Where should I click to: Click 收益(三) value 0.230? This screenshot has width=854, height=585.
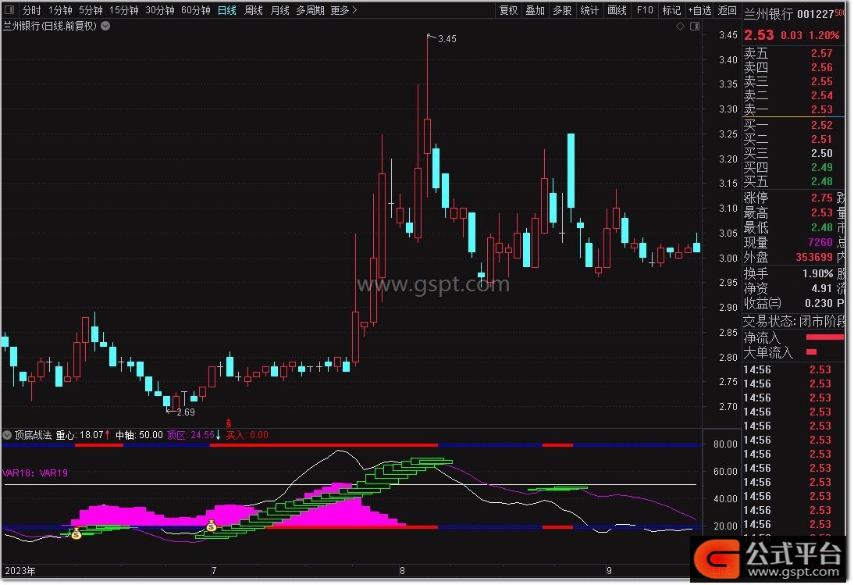click(819, 303)
